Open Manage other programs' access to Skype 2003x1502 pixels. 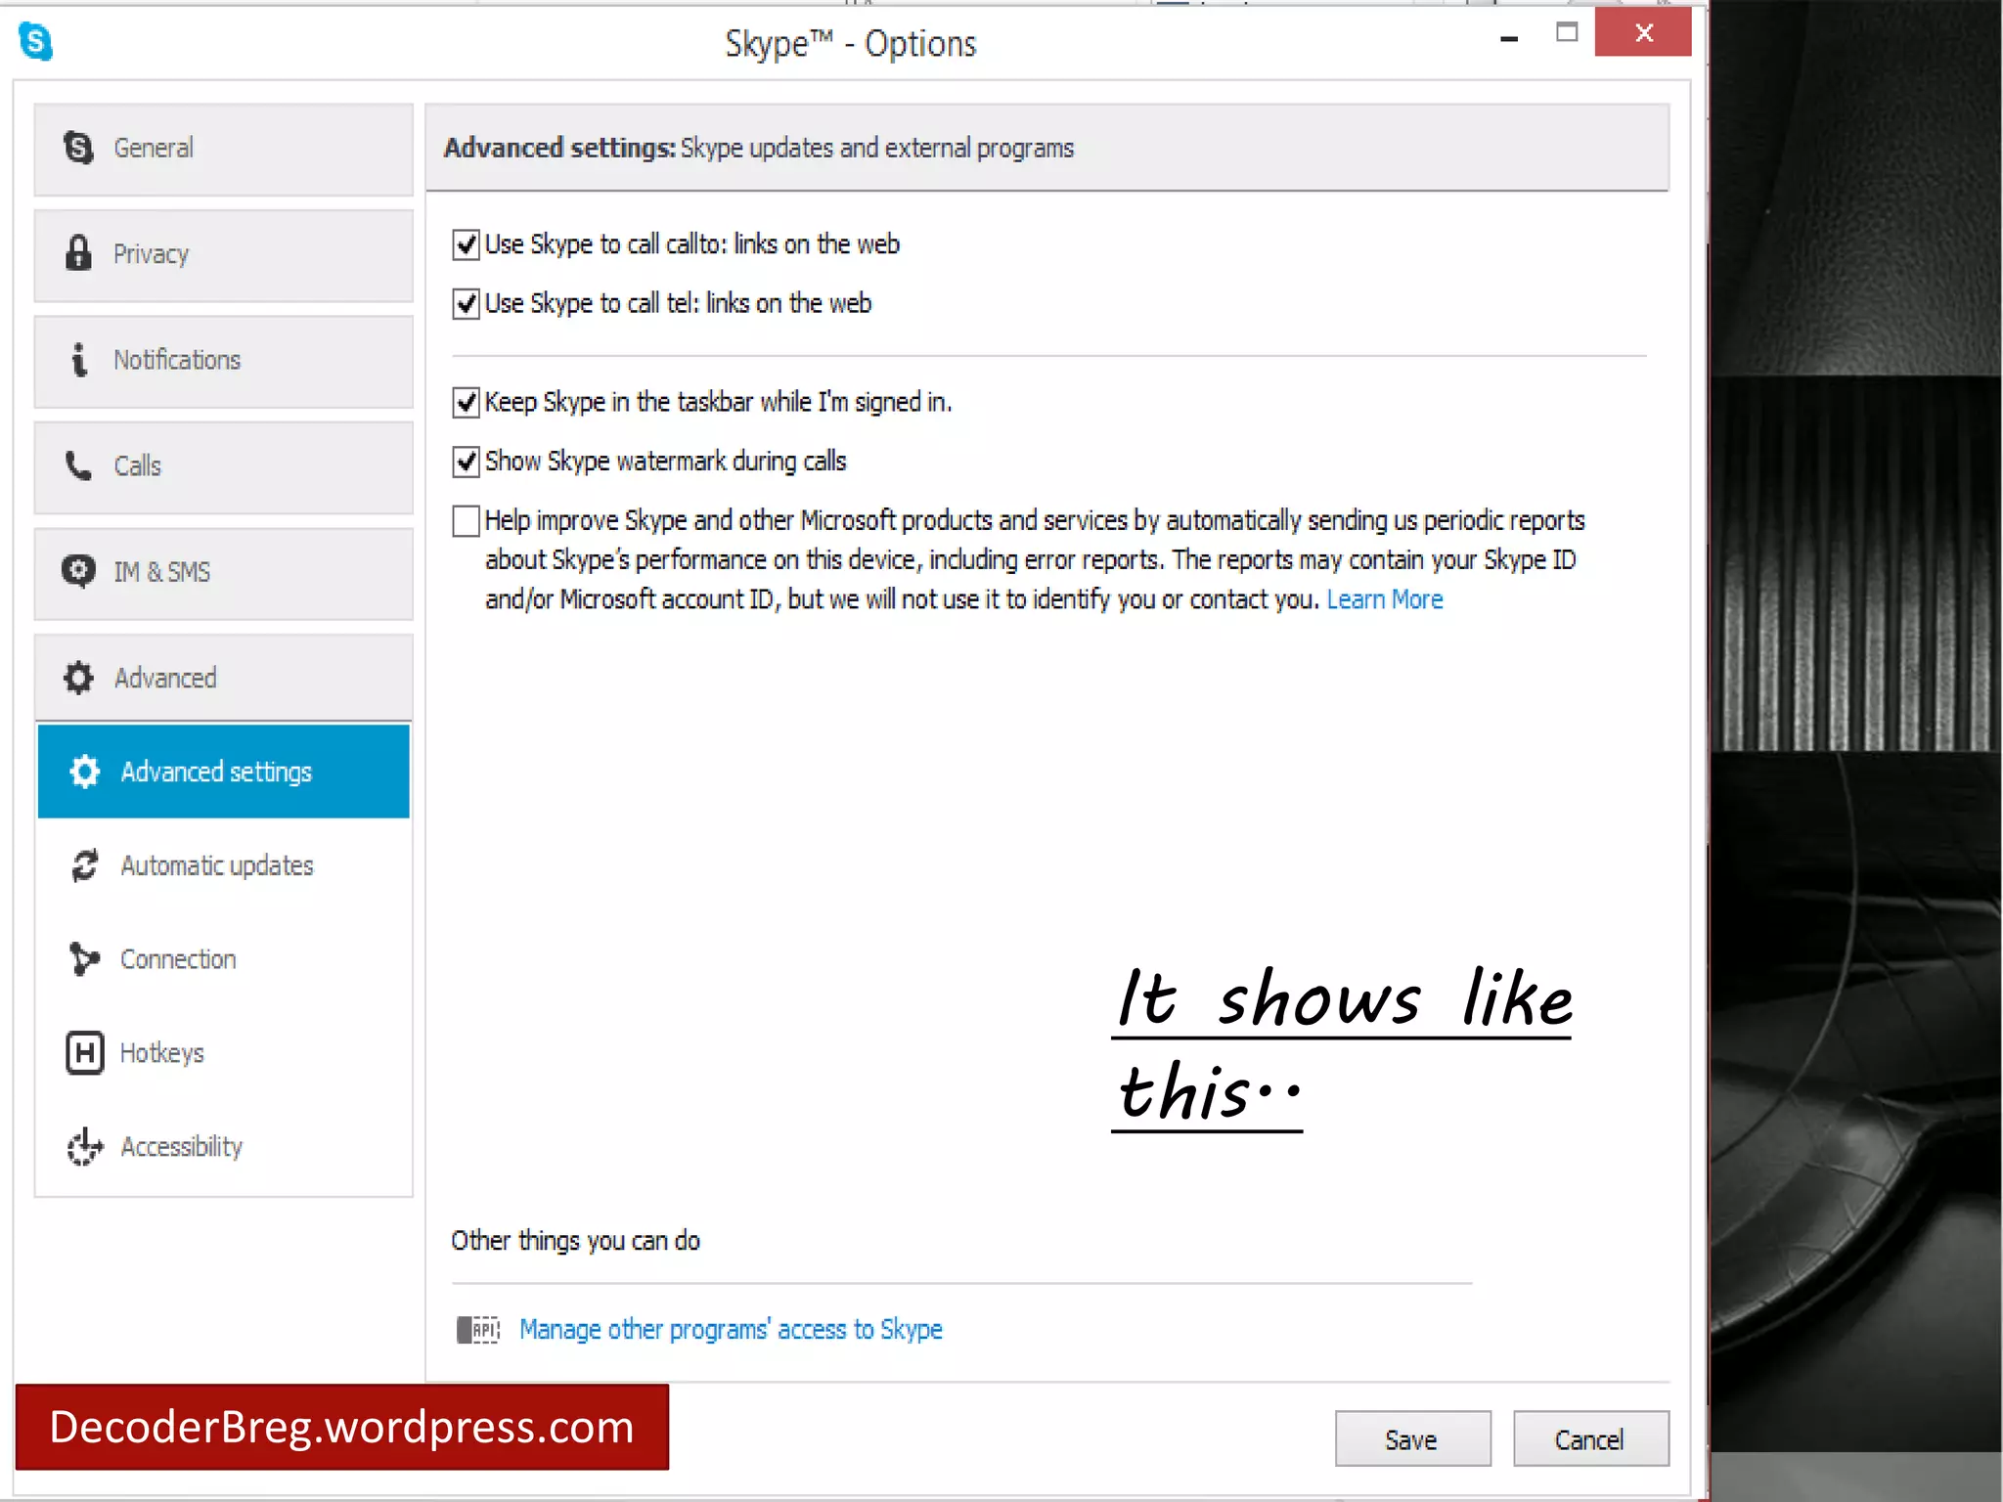(731, 1330)
